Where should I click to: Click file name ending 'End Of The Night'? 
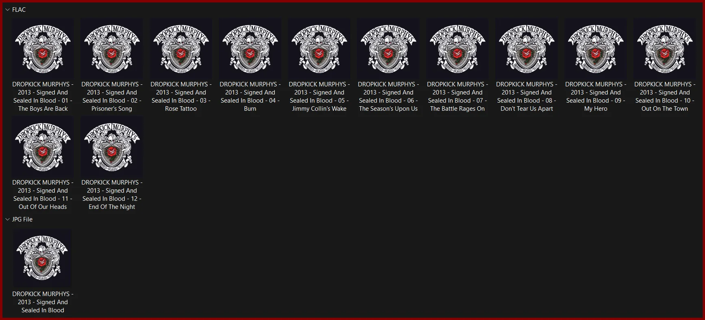[x=112, y=195]
